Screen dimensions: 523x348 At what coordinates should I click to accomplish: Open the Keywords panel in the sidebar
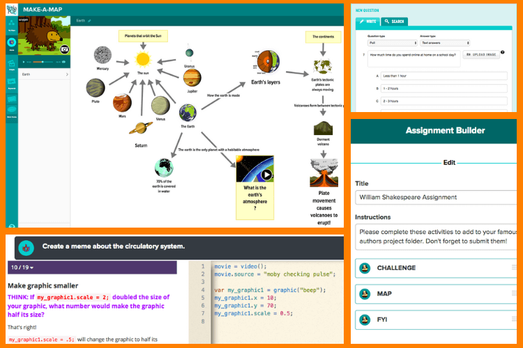(12, 84)
